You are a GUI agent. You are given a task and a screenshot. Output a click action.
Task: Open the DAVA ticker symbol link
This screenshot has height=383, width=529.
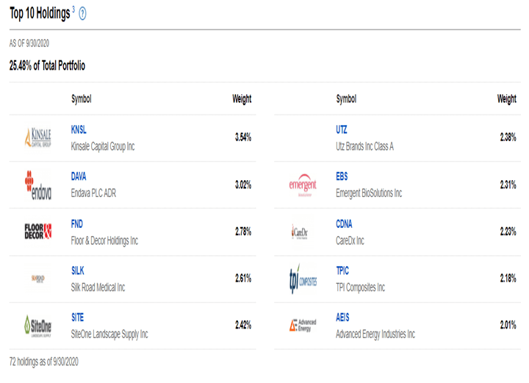point(79,176)
